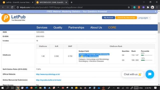The height and width of the screenshot is (90, 160).
Task: Show hidden system tray icons
Action: [x=114, y=88]
